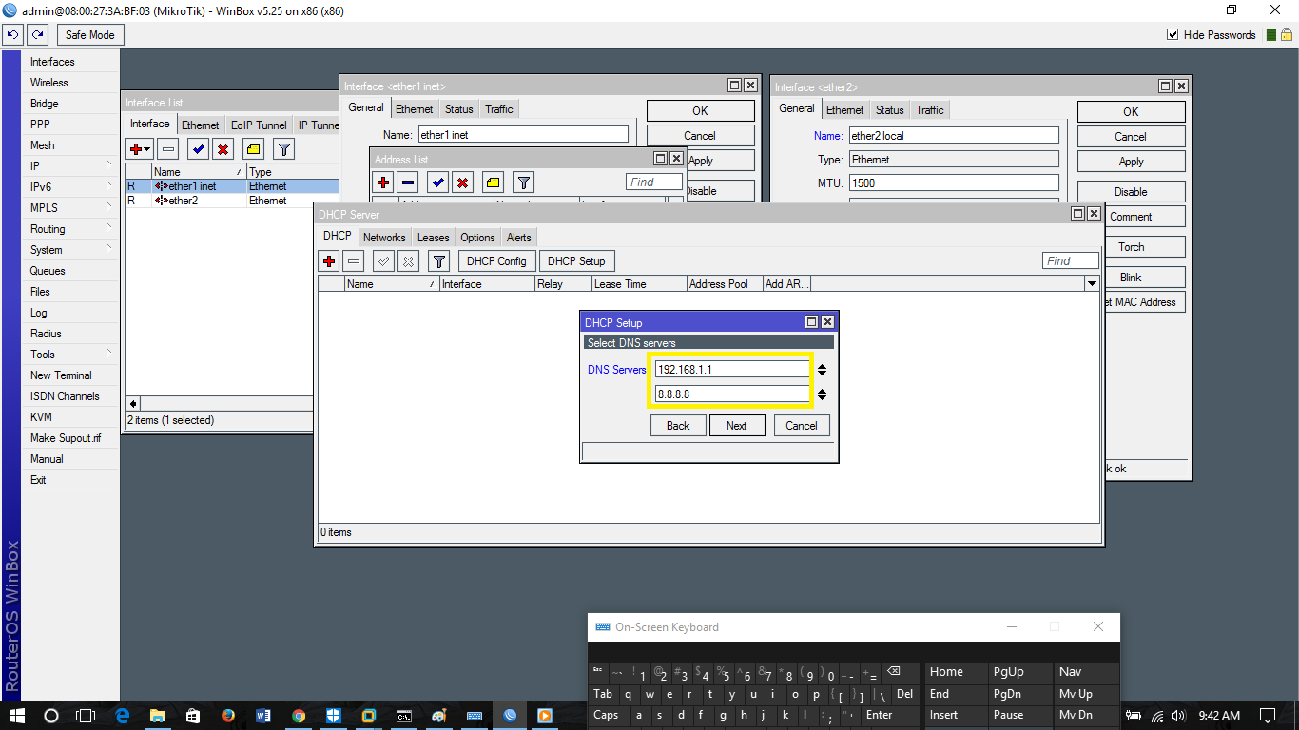Click the Find field in DHCP Server window
The height and width of the screenshot is (730, 1299).
point(1071,260)
